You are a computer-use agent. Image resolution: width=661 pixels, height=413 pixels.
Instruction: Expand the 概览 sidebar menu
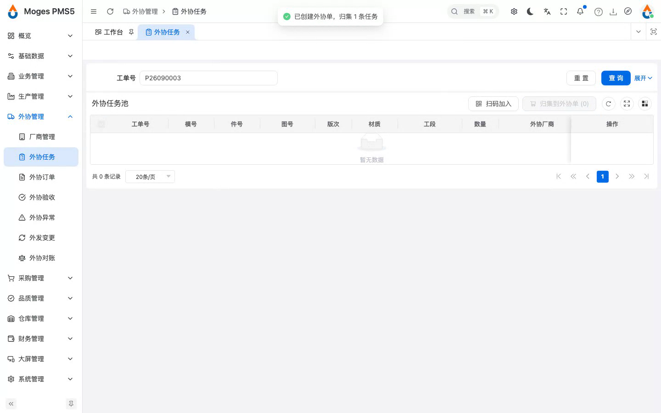41,36
